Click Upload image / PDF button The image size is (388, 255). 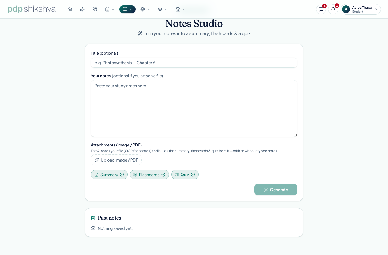116,160
